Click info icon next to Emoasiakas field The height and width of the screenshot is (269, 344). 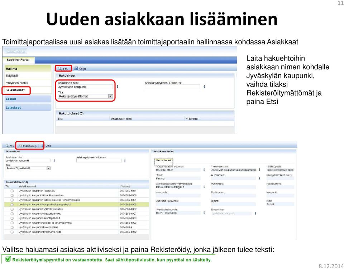point(255,213)
